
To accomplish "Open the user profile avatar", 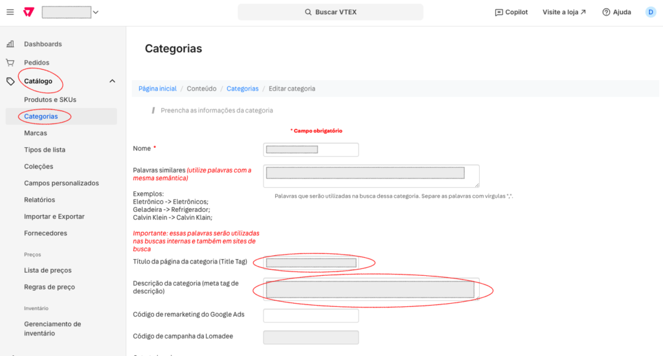I will coord(650,12).
